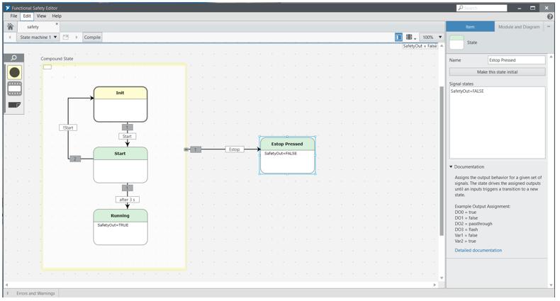This screenshot has height=301, width=560.
Task: Click the Home icon beside the safety tab
Action: 10,27
